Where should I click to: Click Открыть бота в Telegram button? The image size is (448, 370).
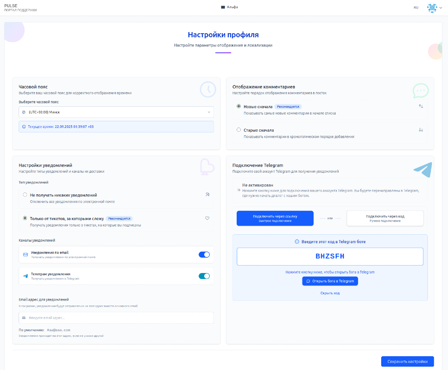pyautogui.click(x=330, y=281)
